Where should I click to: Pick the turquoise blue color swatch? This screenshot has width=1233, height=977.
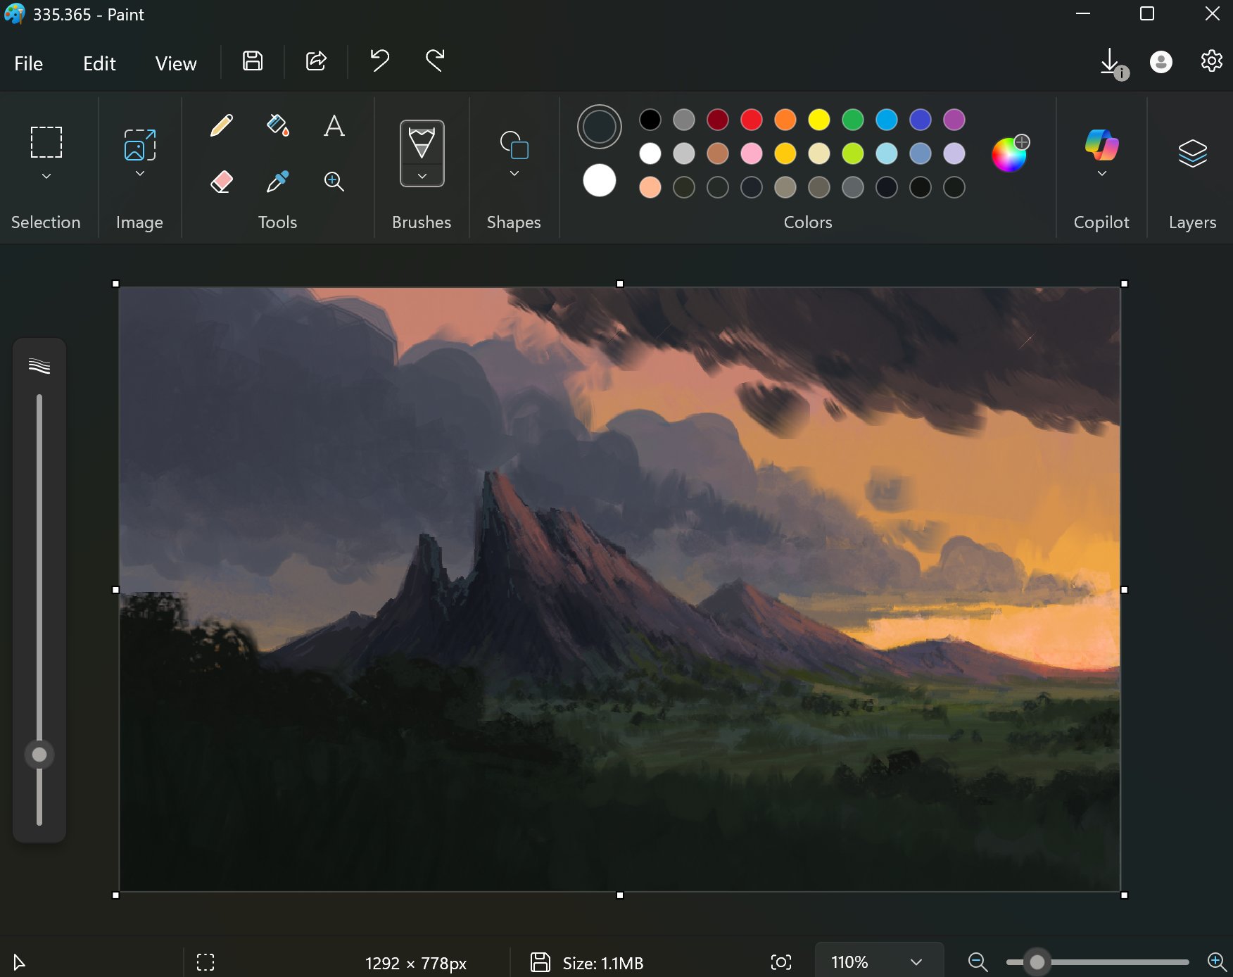click(887, 120)
